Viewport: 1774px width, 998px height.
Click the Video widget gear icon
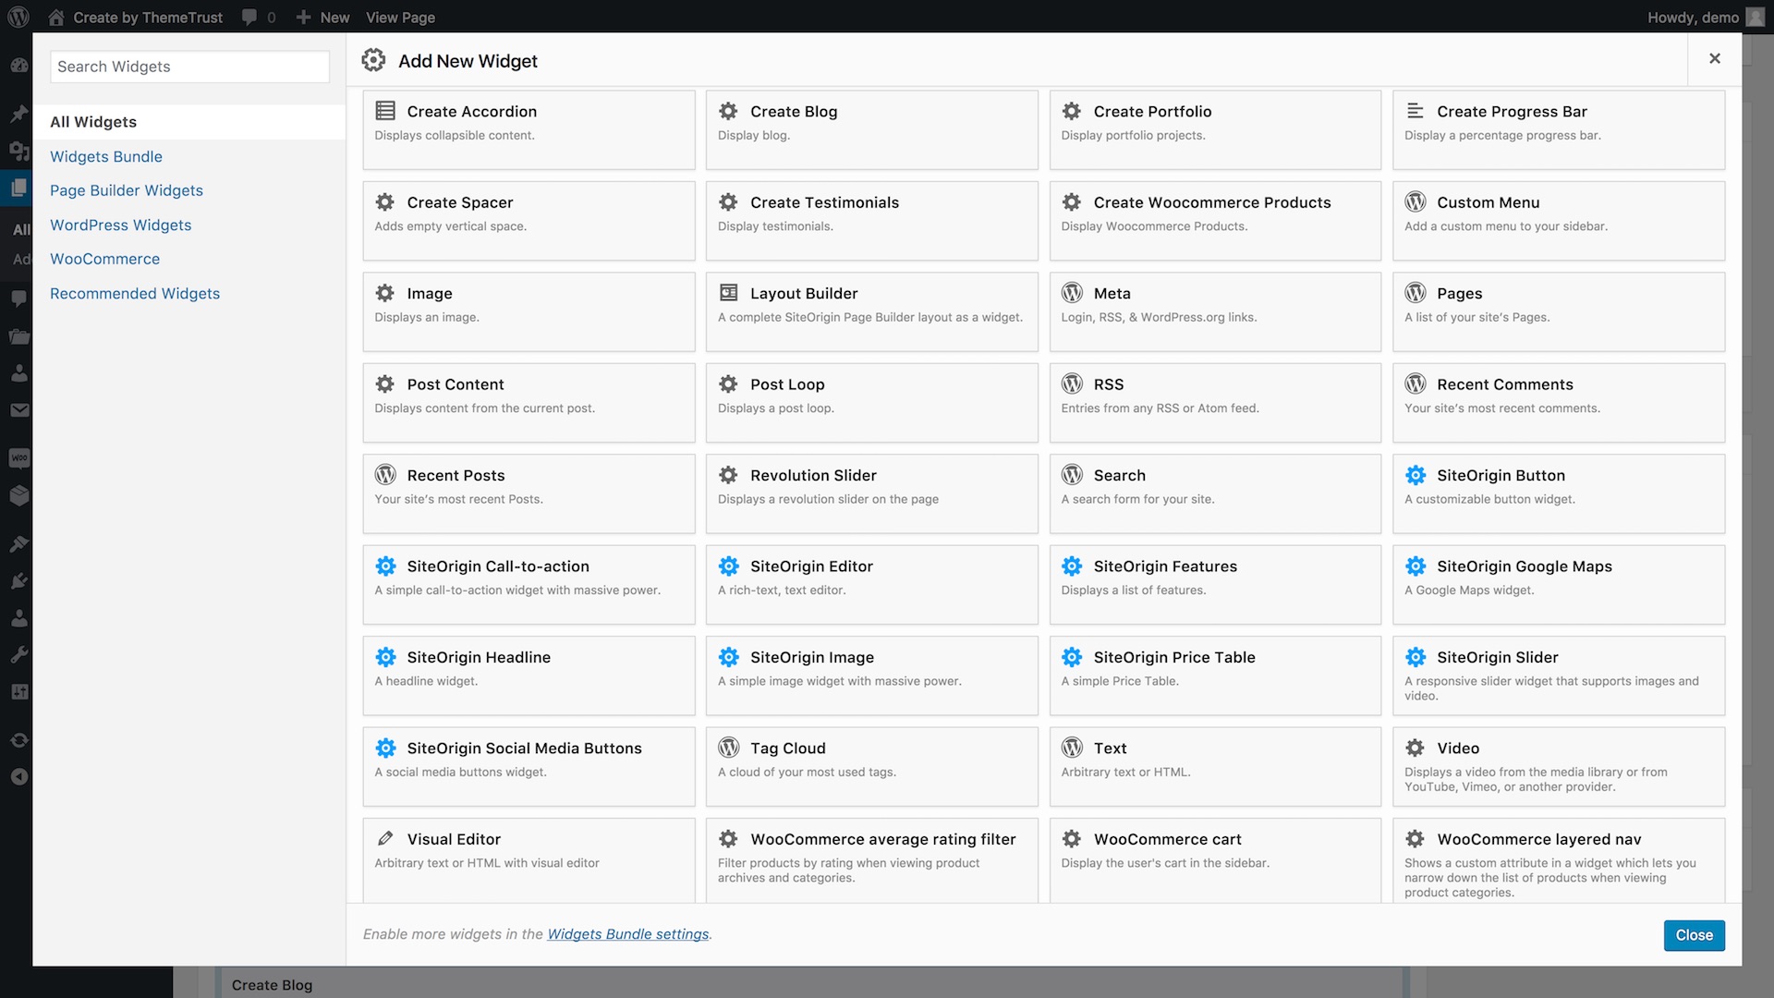(x=1415, y=748)
